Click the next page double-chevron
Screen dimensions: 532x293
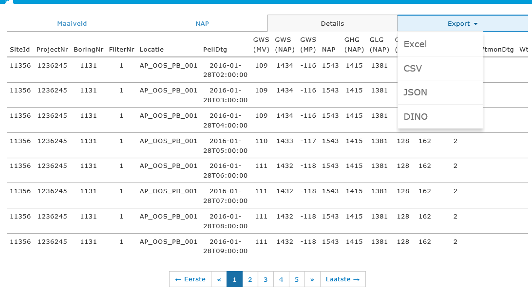click(312, 279)
